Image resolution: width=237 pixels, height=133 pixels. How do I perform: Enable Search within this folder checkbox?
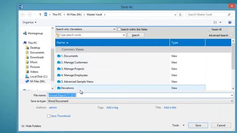(x=119, y=30)
